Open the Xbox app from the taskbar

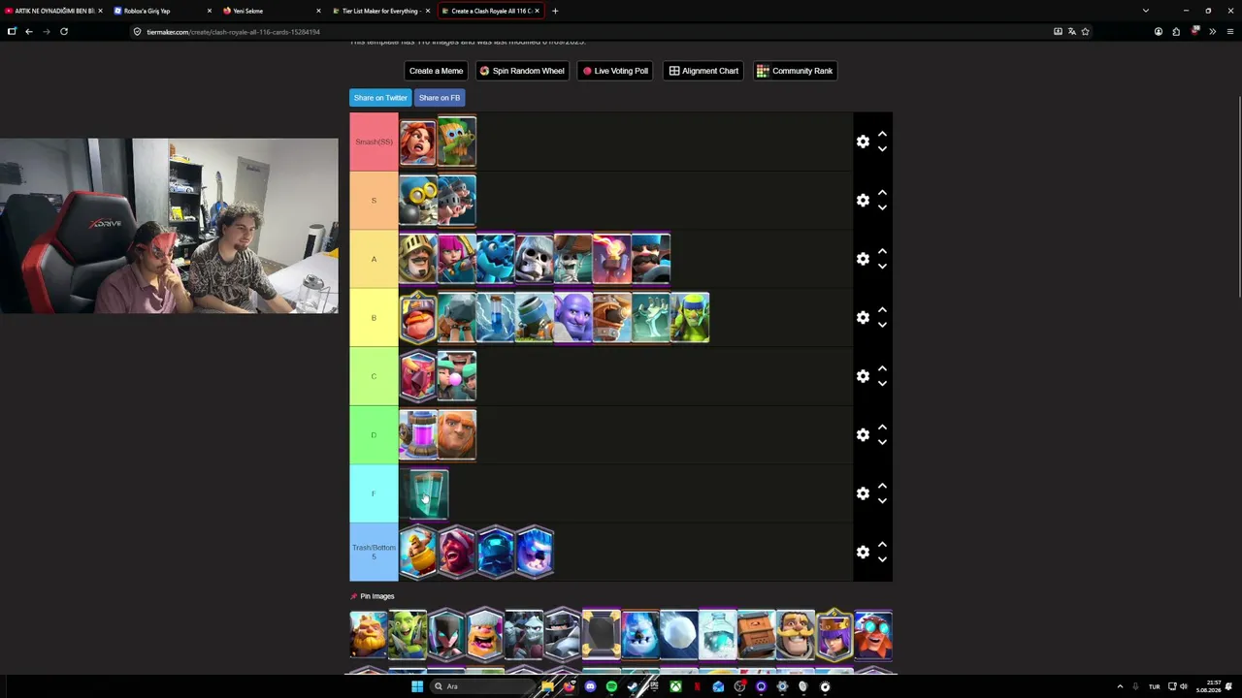pos(675,686)
